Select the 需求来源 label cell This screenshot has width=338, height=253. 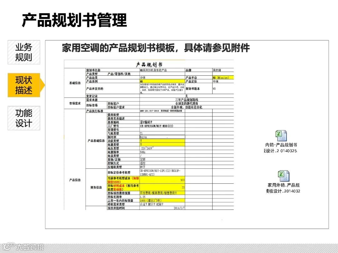[113, 100]
